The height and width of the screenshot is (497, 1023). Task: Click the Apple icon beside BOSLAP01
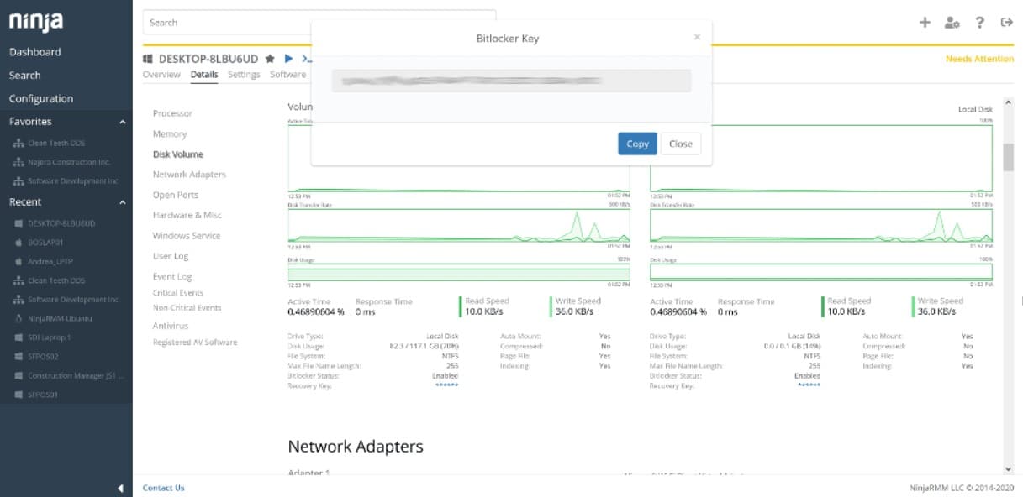18,243
